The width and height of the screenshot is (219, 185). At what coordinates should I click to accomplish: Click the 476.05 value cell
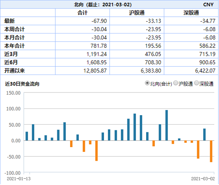[153, 54]
